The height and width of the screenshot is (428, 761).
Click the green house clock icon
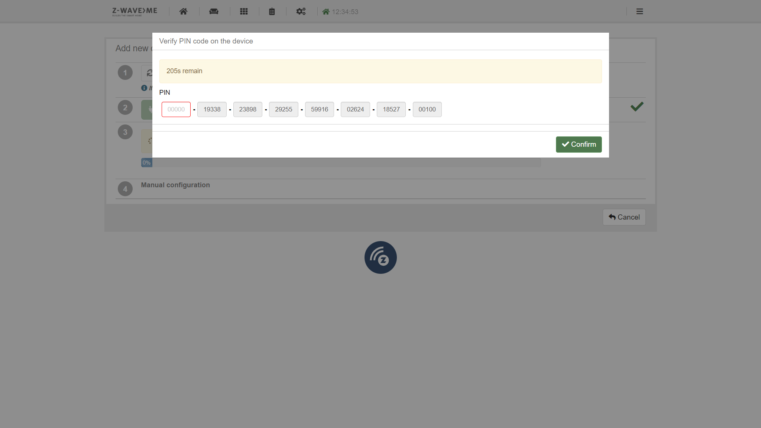(326, 12)
